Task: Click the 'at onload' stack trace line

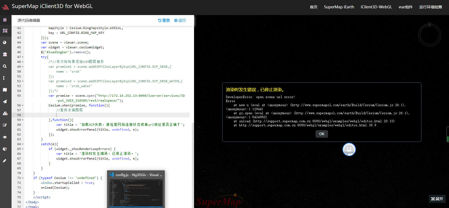Action: pos(314,121)
